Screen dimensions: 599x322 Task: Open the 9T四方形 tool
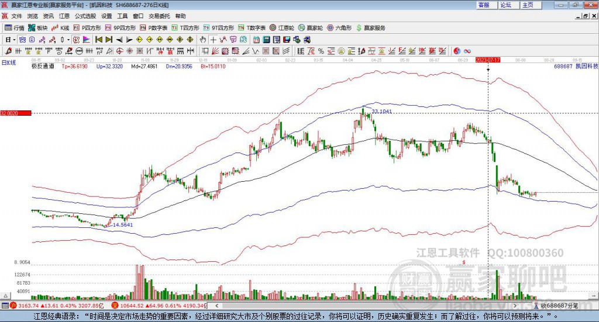(x=219, y=28)
